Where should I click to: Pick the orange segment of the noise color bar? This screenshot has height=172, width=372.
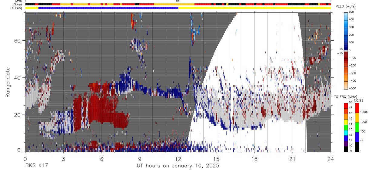357,118
